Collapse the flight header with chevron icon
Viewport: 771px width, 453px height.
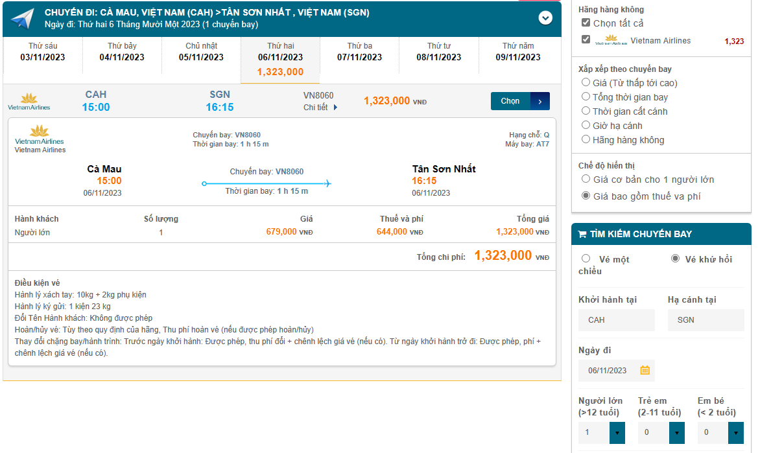[545, 18]
